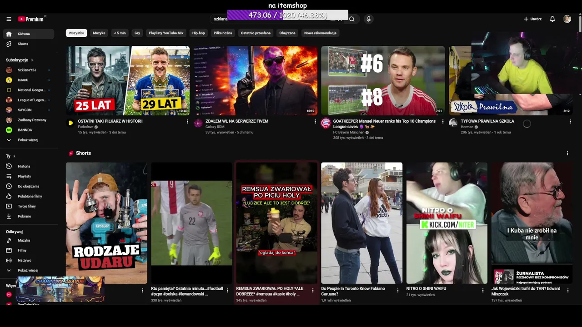Select the Ostatnio przesłane chip
The height and width of the screenshot is (327, 582).
tap(256, 33)
